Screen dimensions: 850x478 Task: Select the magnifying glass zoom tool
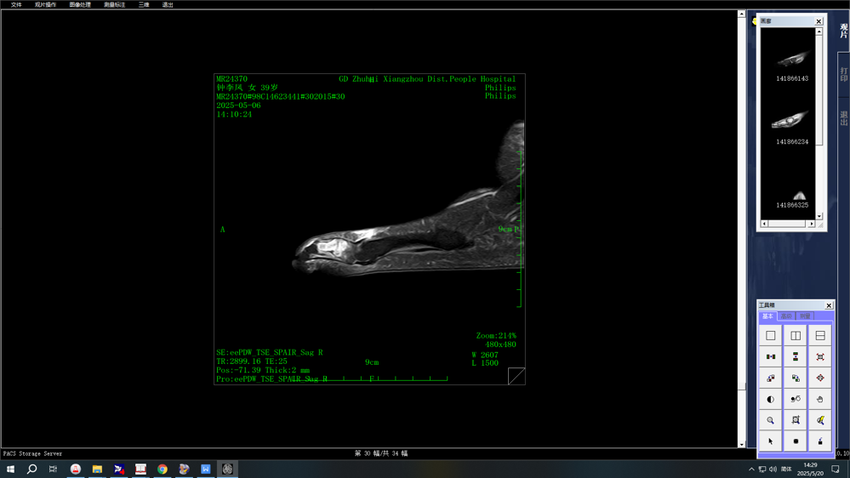pos(770,420)
